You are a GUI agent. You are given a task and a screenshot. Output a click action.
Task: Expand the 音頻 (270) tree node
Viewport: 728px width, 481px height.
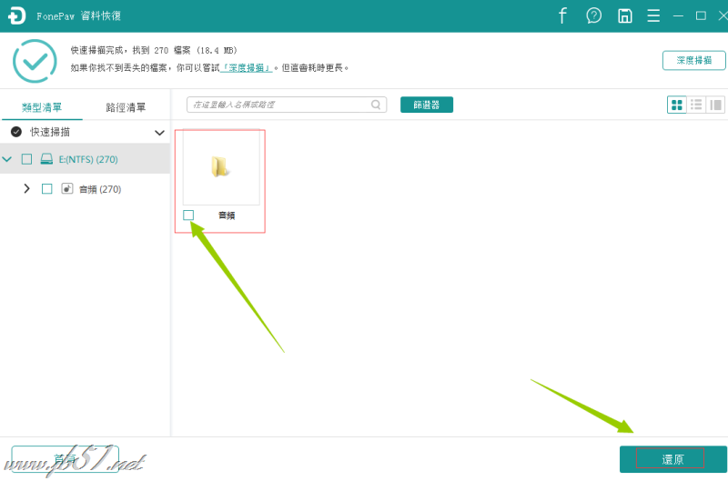coord(26,188)
